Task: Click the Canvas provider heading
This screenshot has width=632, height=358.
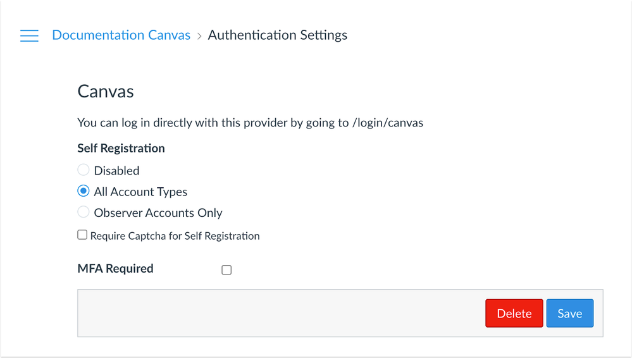Action: point(106,91)
